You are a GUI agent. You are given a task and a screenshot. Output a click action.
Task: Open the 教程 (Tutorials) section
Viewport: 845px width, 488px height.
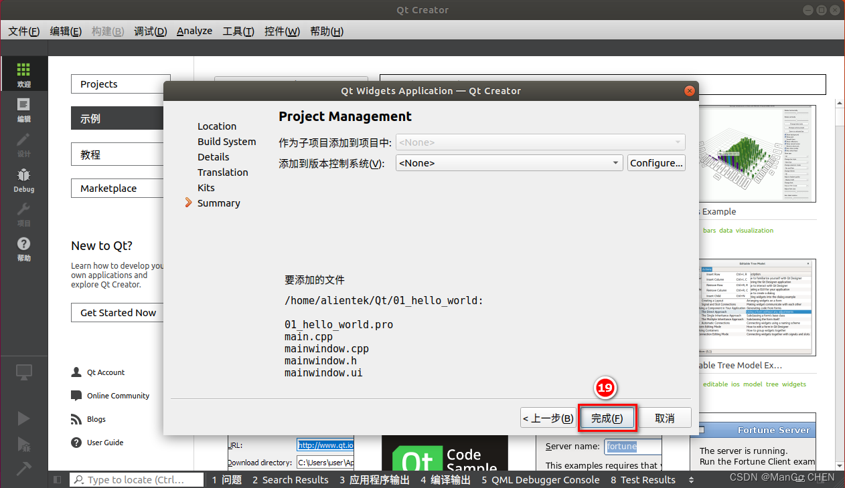pyautogui.click(x=118, y=154)
